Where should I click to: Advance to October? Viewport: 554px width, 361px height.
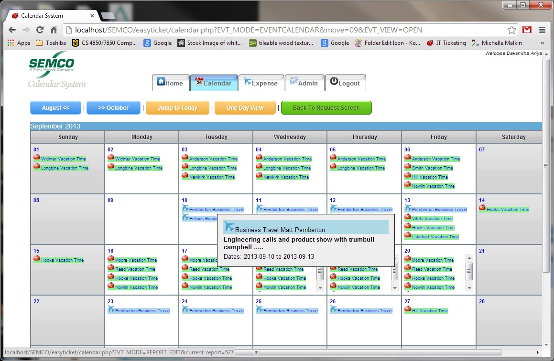point(113,108)
